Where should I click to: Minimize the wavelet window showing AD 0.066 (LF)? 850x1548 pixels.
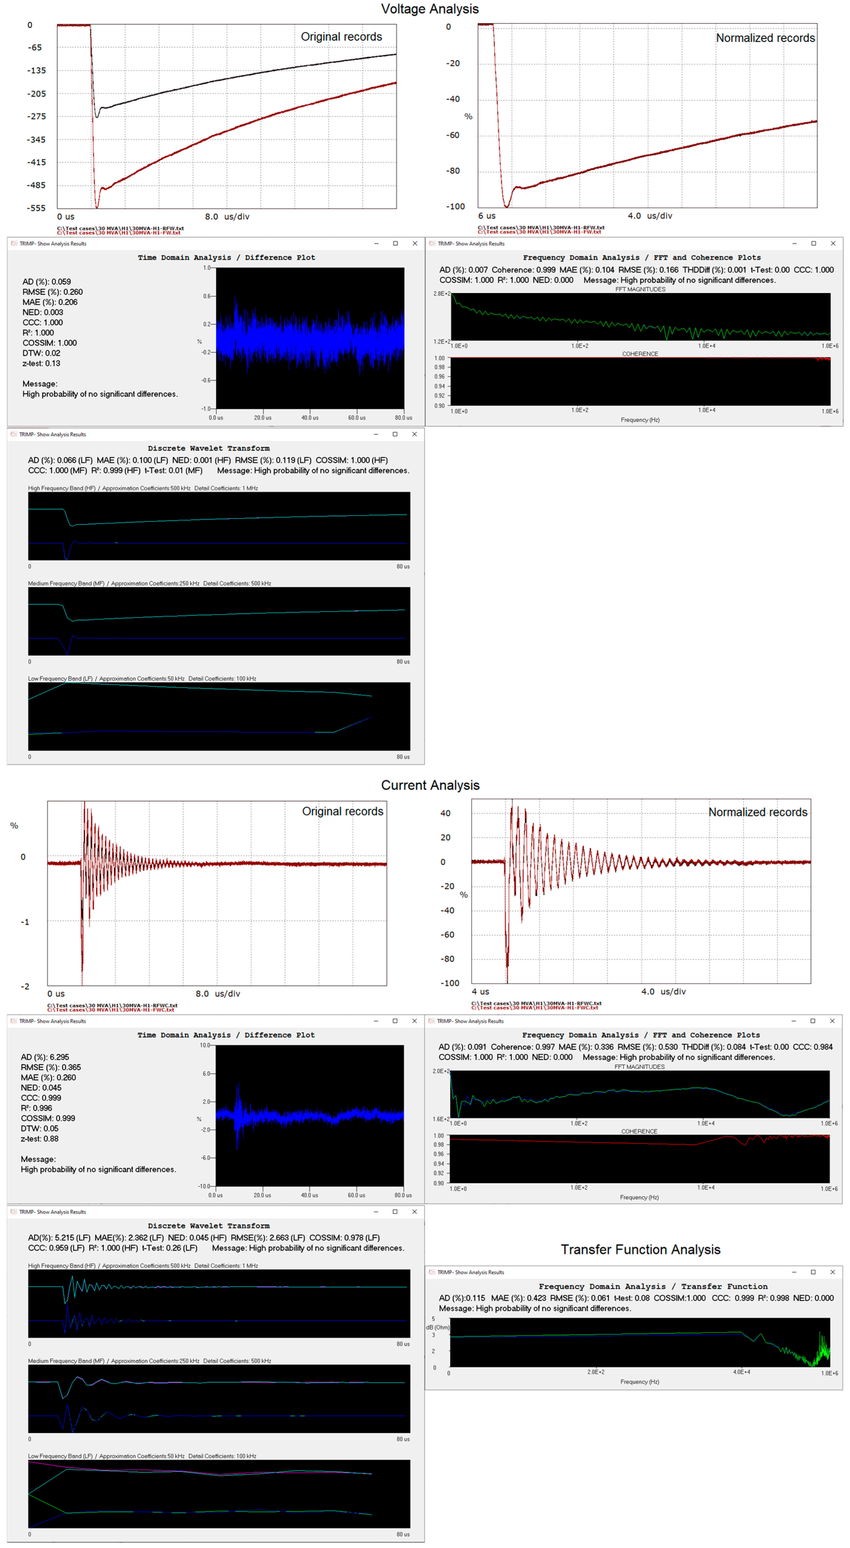pyautogui.click(x=376, y=434)
